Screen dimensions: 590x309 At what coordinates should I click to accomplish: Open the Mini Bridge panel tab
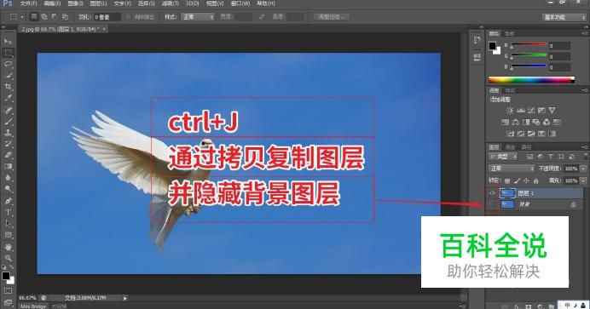click(33, 306)
